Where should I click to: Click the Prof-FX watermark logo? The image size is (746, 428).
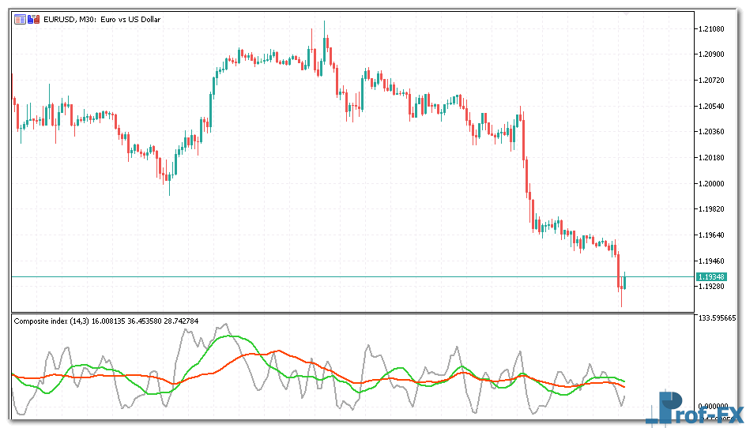tap(694, 409)
